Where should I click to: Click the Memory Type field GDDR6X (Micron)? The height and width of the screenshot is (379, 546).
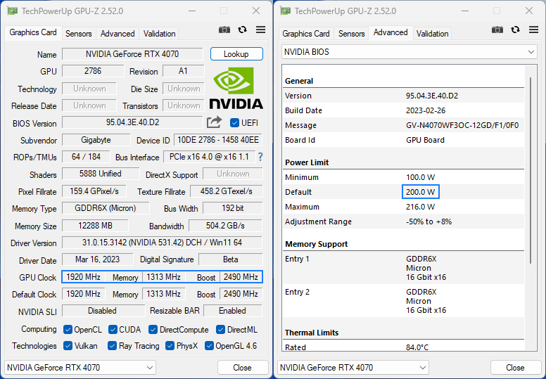point(106,208)
